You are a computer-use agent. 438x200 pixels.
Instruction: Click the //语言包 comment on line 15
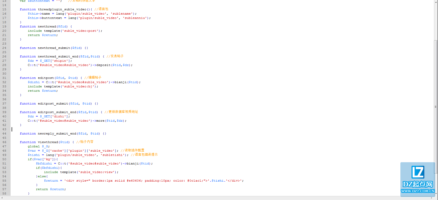(x=101, y=9)
